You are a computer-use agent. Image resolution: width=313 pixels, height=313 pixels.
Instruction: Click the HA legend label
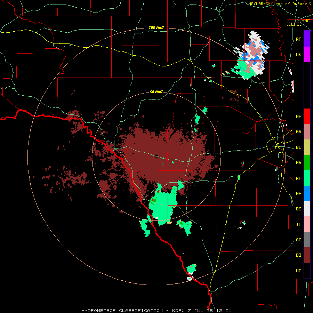click(x=299, y=116)
